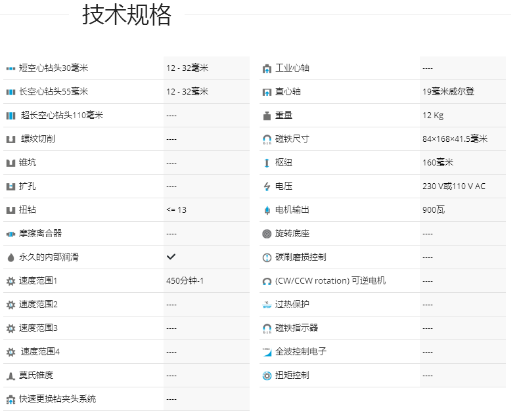
Task: Click the 莫氏锥度 taper icon
Action: pyautogui.click(x=11, y=376)
